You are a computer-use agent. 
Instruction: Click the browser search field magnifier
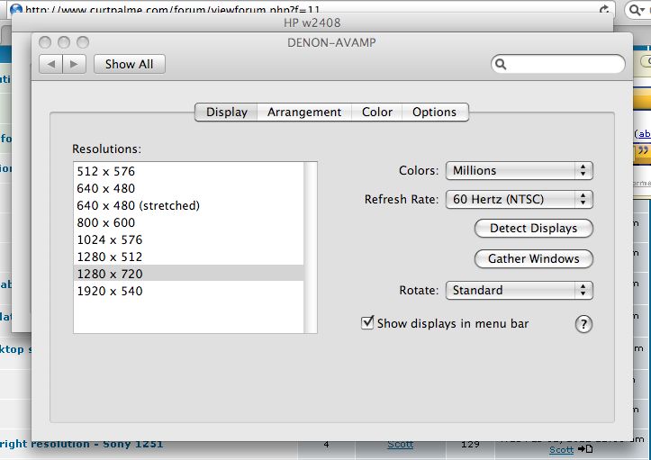[636, 9]
